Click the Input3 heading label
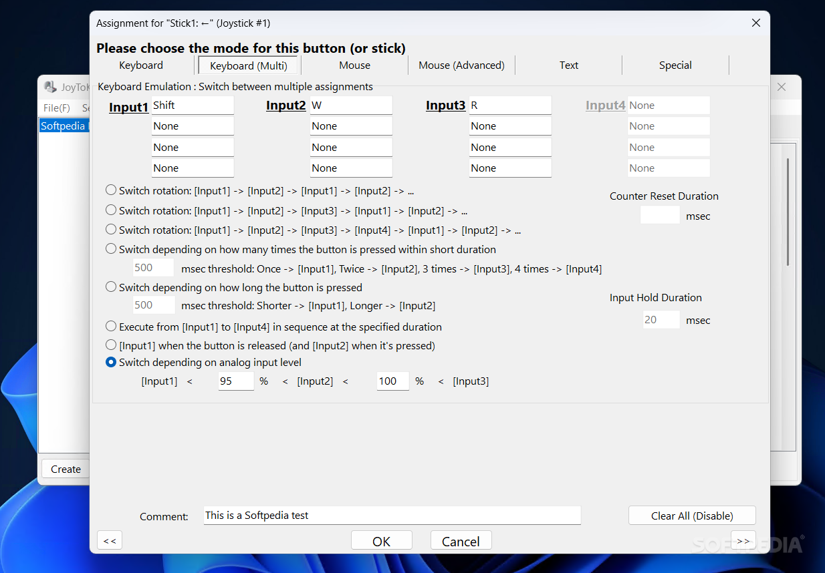Image resolution: width=825 pixels, height=573 pixels. pyautogui.click(x=446, y=106)
